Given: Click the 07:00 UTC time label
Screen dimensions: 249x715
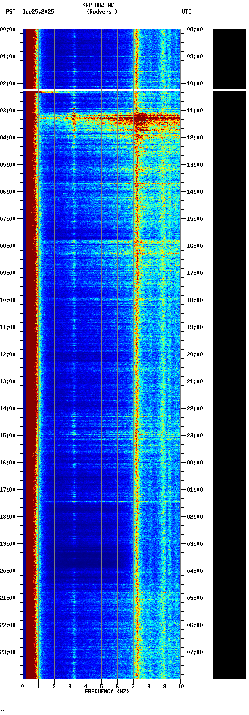Looking at the screenshot, I should [x=195, y=652].
